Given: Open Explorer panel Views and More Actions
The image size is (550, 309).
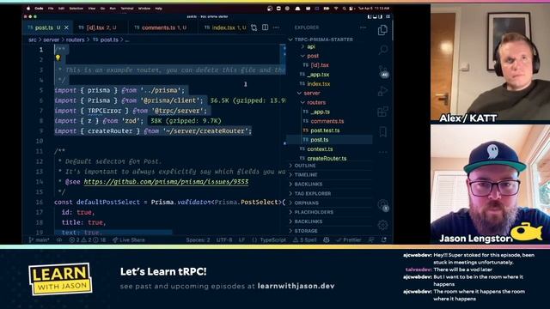Looking at the screenshot, I should pyautogui.click(x=363, y=27).
